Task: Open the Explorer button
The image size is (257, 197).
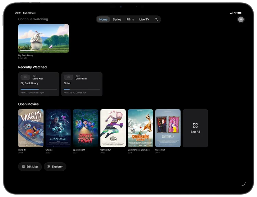Action: (x=55, y=167)
